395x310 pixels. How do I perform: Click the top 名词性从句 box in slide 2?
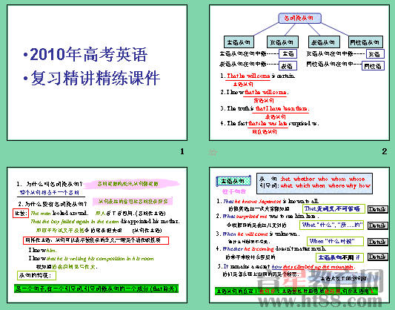299,18
